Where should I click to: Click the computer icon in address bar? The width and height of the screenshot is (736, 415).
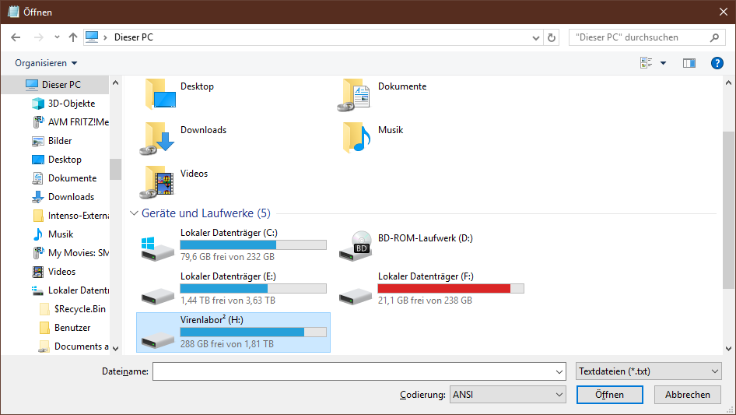(92, 37)
